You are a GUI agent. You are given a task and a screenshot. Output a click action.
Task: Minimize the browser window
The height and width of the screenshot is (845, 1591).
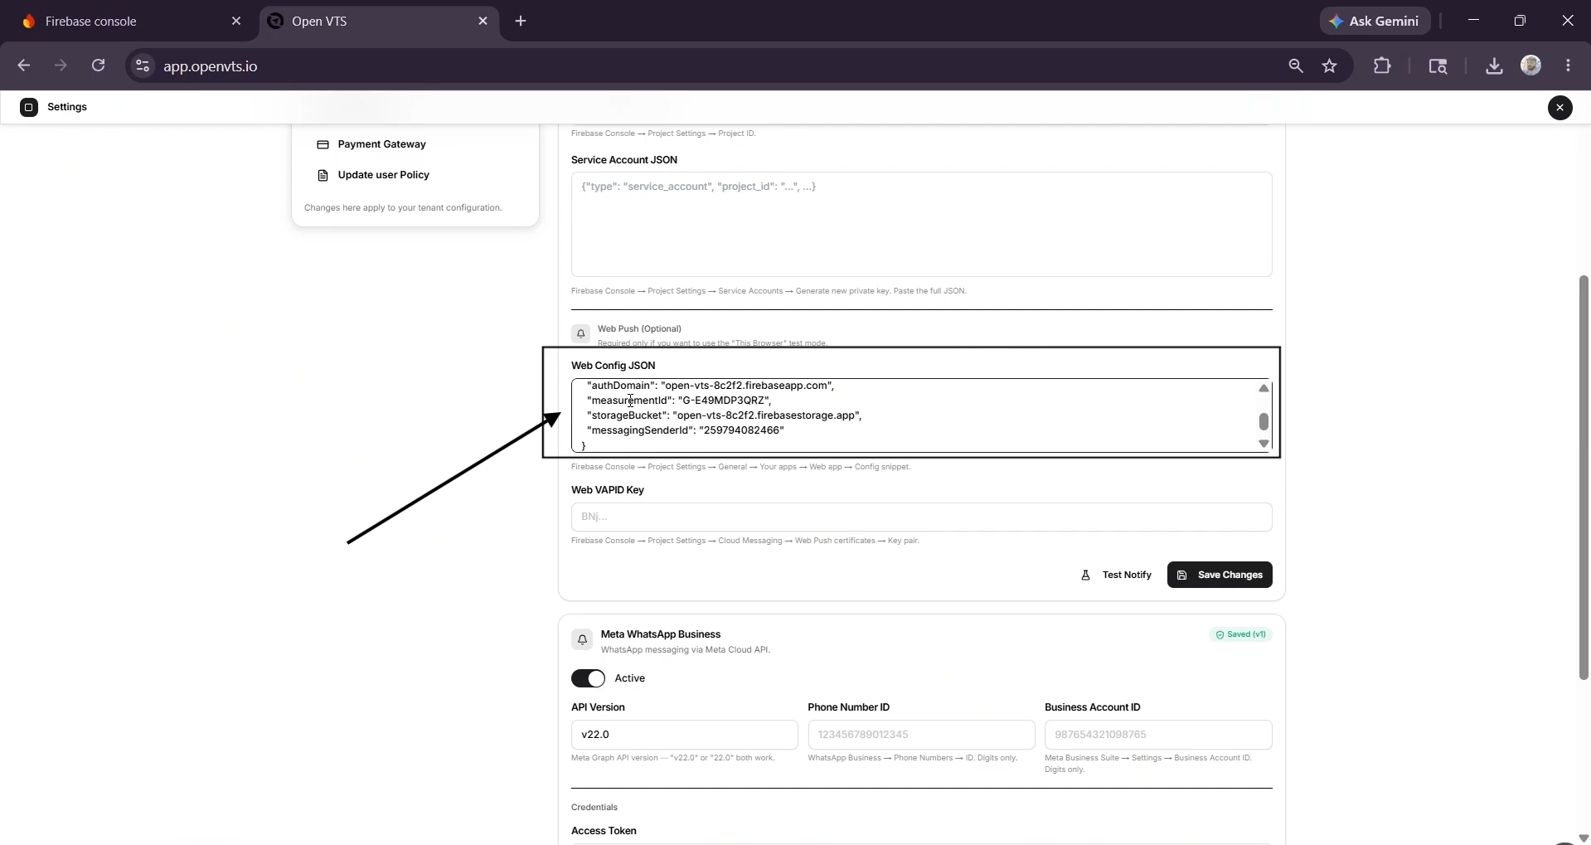[1473, 21]
